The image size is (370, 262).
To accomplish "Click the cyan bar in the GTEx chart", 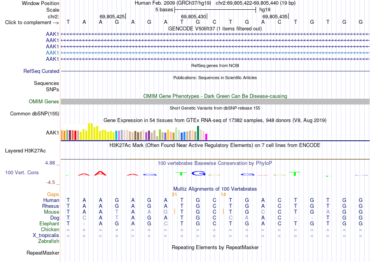I will (x=116, y=135).
